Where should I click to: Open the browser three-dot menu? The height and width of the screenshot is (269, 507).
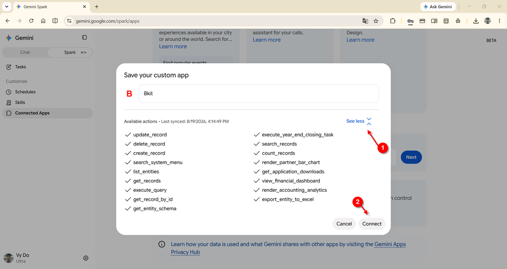coord(500,21)
